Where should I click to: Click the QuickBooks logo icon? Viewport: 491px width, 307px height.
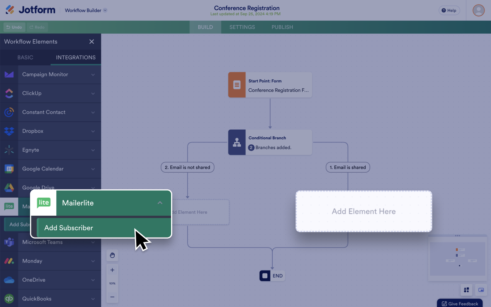click(x=9, y=299)
